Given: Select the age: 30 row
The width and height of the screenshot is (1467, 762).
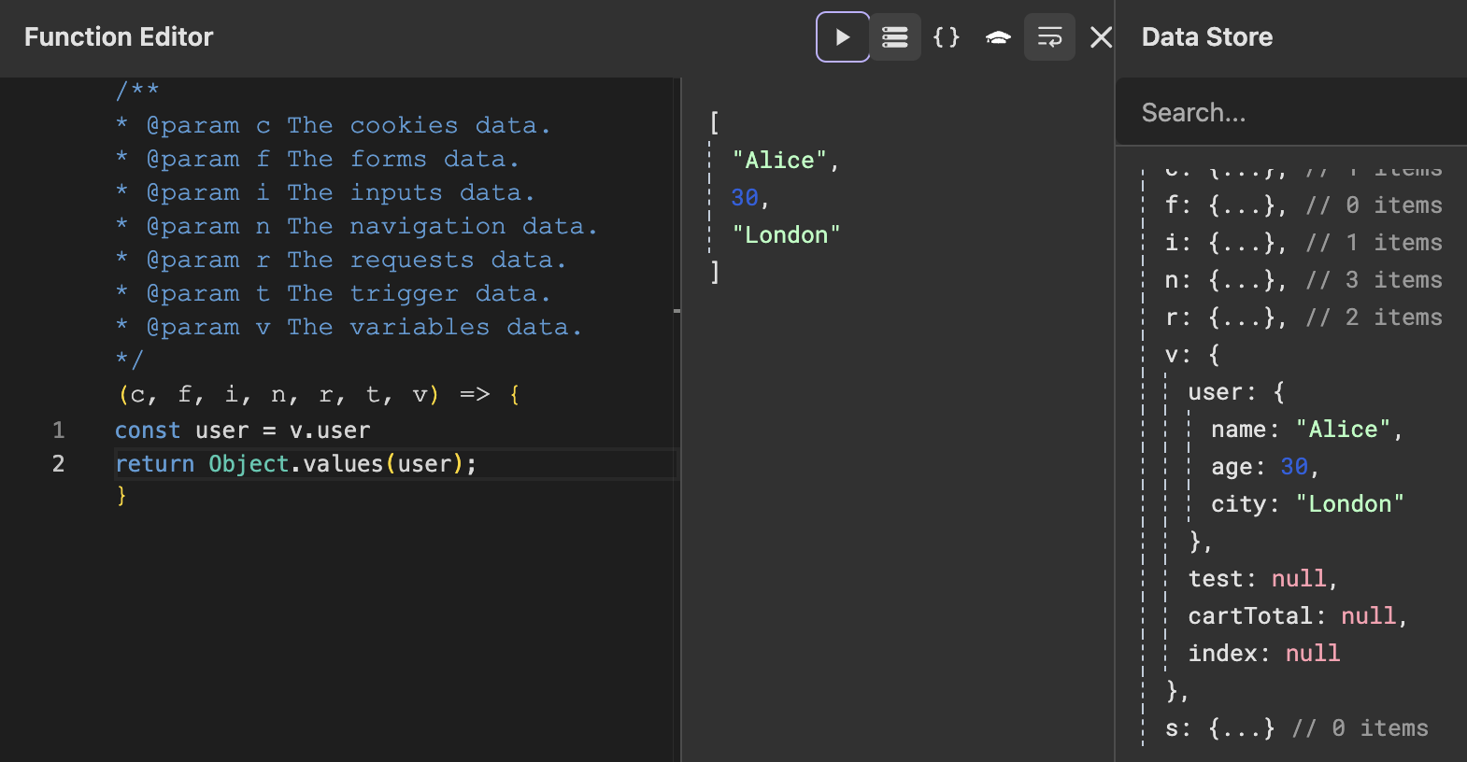Looking at the screenshot, I should point(1264,467).
